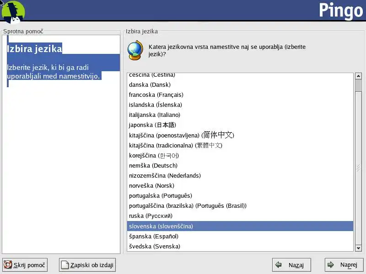Select japonska language row

click(x=240, y=125)
